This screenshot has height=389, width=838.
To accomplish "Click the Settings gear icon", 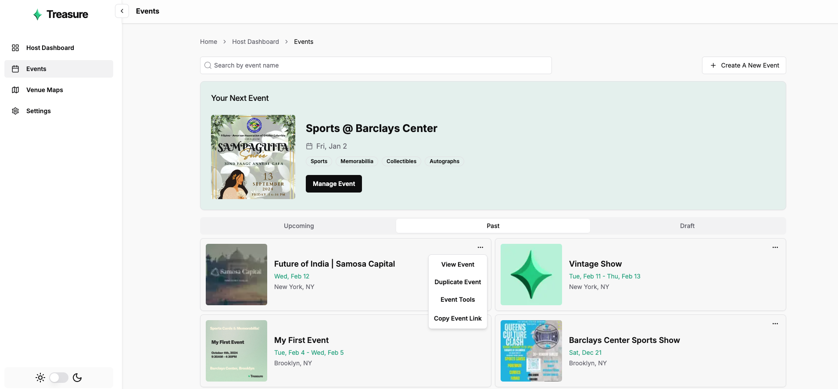I will point(15,111).
